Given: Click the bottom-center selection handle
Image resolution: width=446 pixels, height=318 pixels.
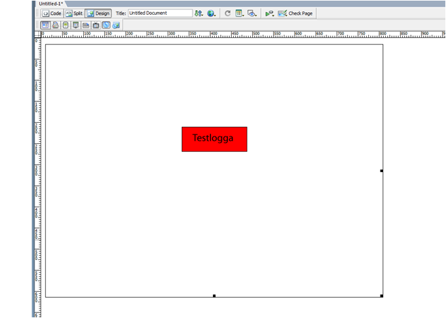Looking at the screenshot, I should pyautogui.click(x=214, y=296).
